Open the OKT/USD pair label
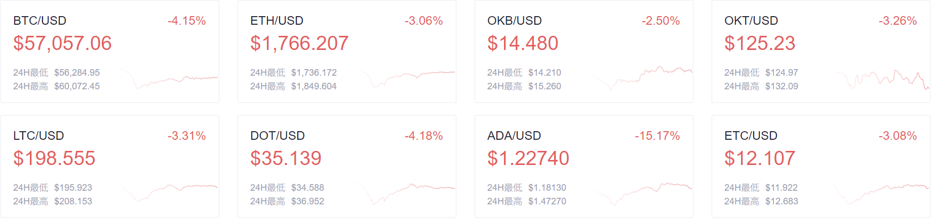933x219 pixels. pos(751,21)
